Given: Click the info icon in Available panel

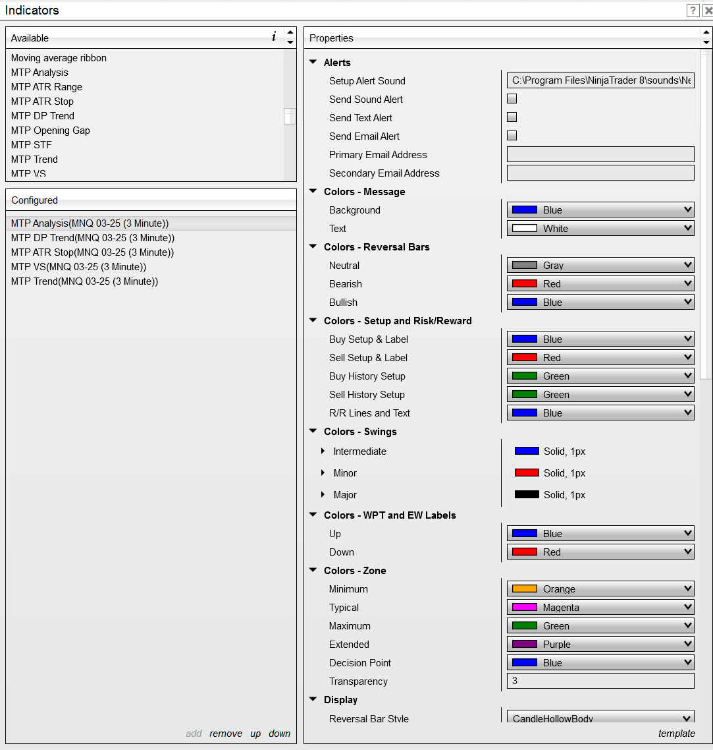Looking at the screenshot, I should (274, 37).
